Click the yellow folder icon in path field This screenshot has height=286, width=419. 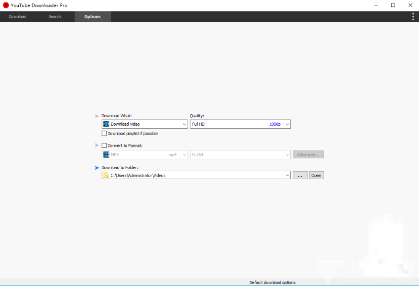tap(106, 175)
